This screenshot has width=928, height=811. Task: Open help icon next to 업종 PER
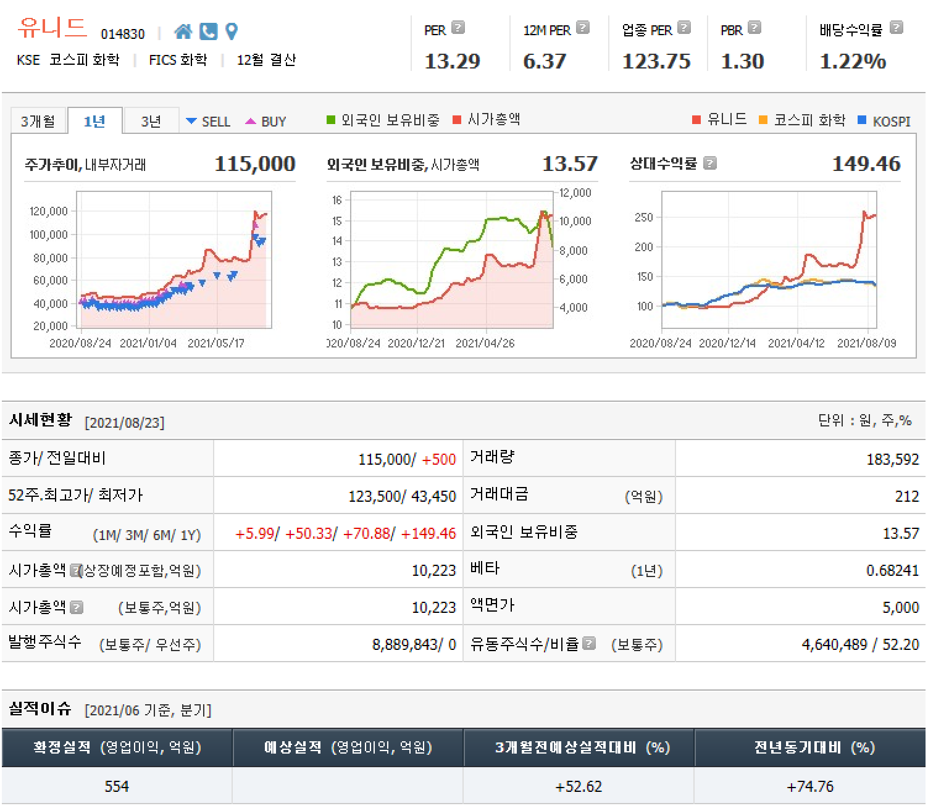684,28
